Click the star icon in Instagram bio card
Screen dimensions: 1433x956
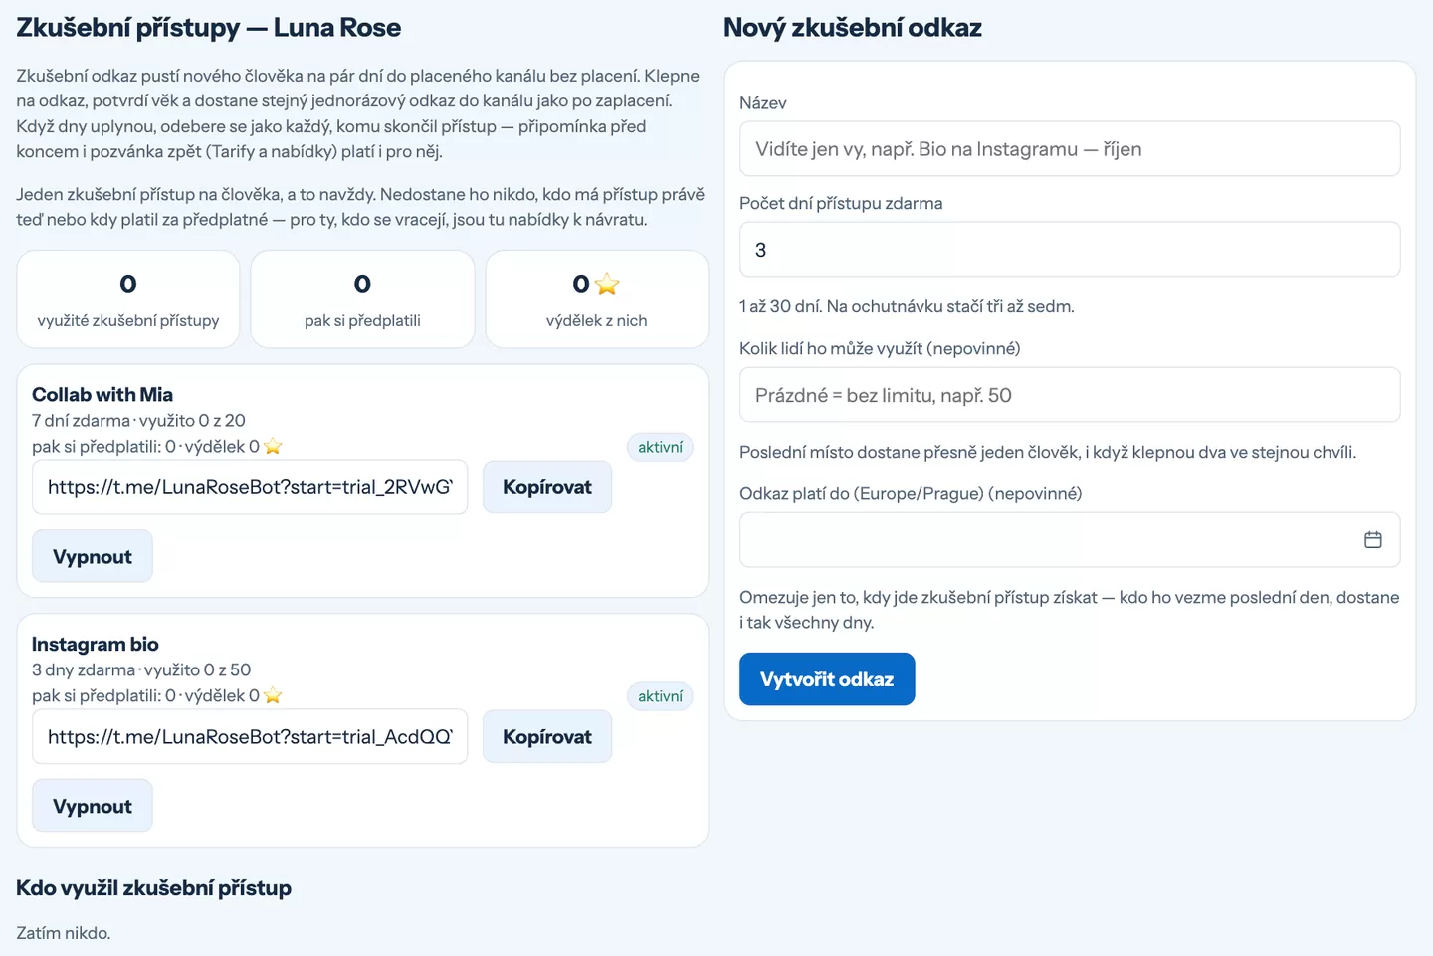coord(273,696)
